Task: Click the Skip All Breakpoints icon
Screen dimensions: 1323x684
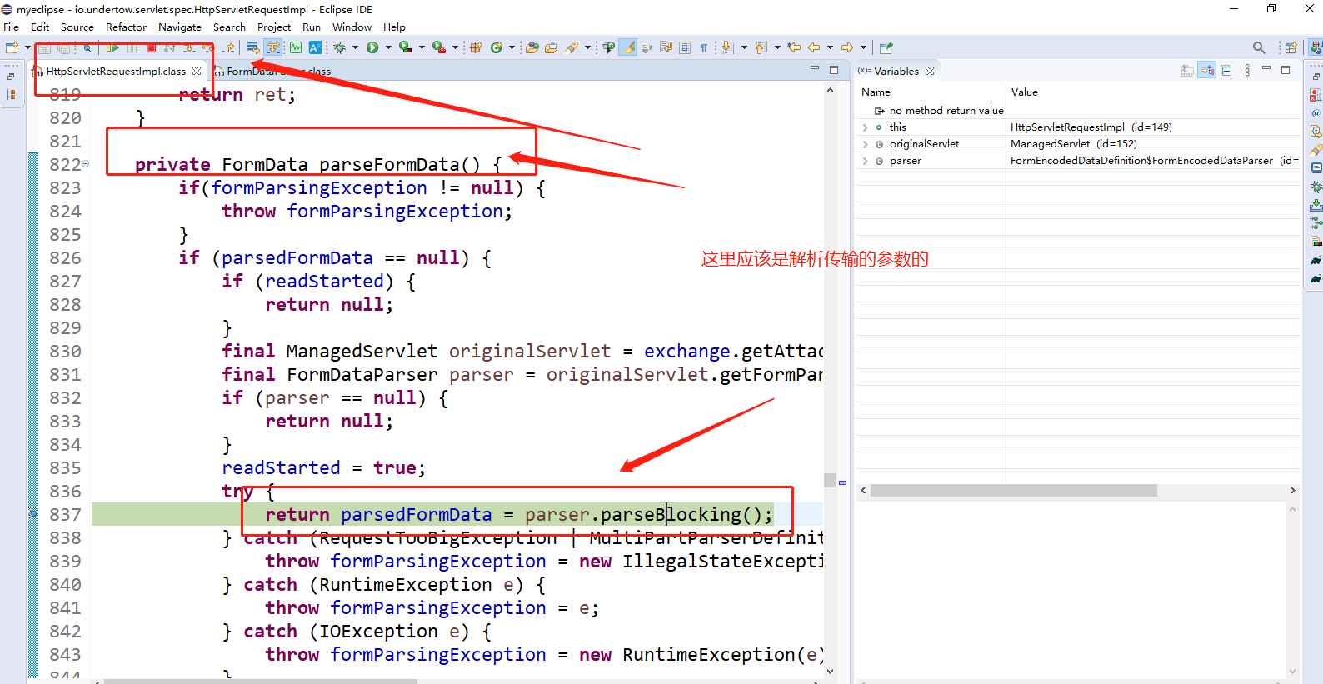Action: tap(87, 48)
